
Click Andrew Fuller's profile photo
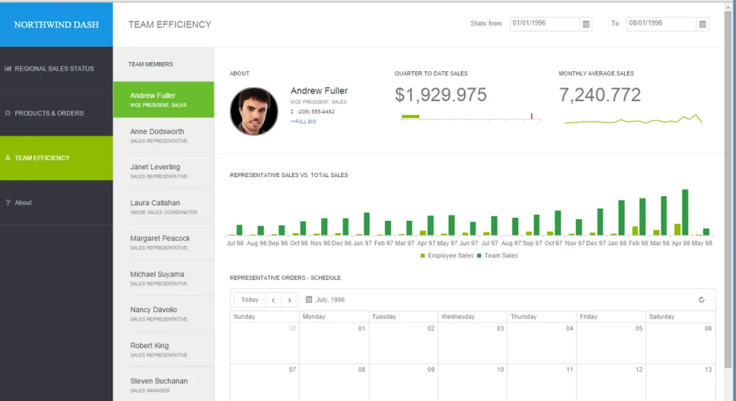tap(254, 112)
